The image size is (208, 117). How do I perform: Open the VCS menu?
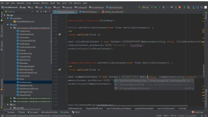(x=70, y=3)
